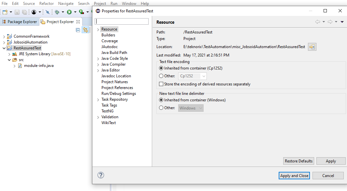Click the Apply and Close button
This screenshot has width=347, height=191.
click(294, 175)
